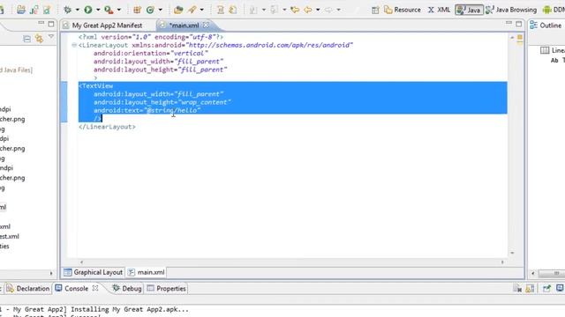
Task: Switch to the Graphical Layout tab
Action: click(x=94, y=272)
